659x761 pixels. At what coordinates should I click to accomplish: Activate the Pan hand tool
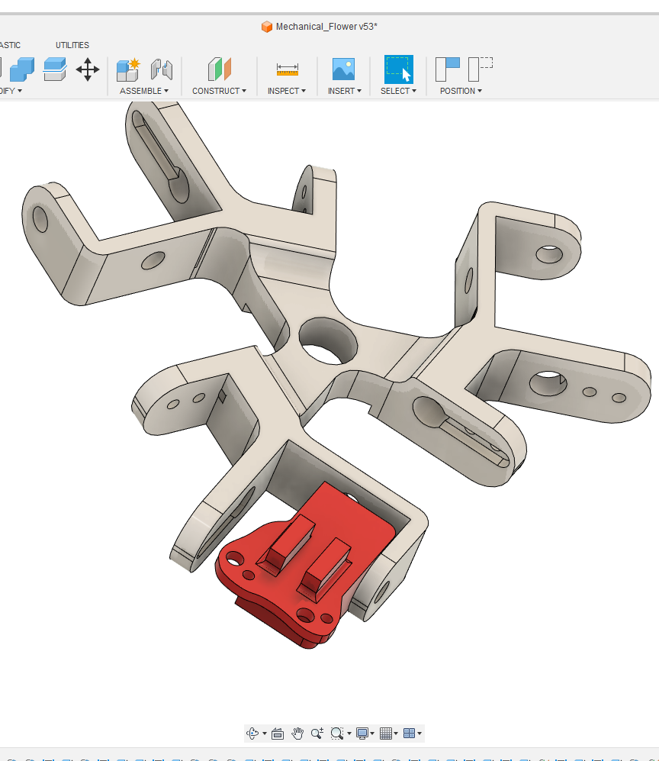(x=297, y=733)
